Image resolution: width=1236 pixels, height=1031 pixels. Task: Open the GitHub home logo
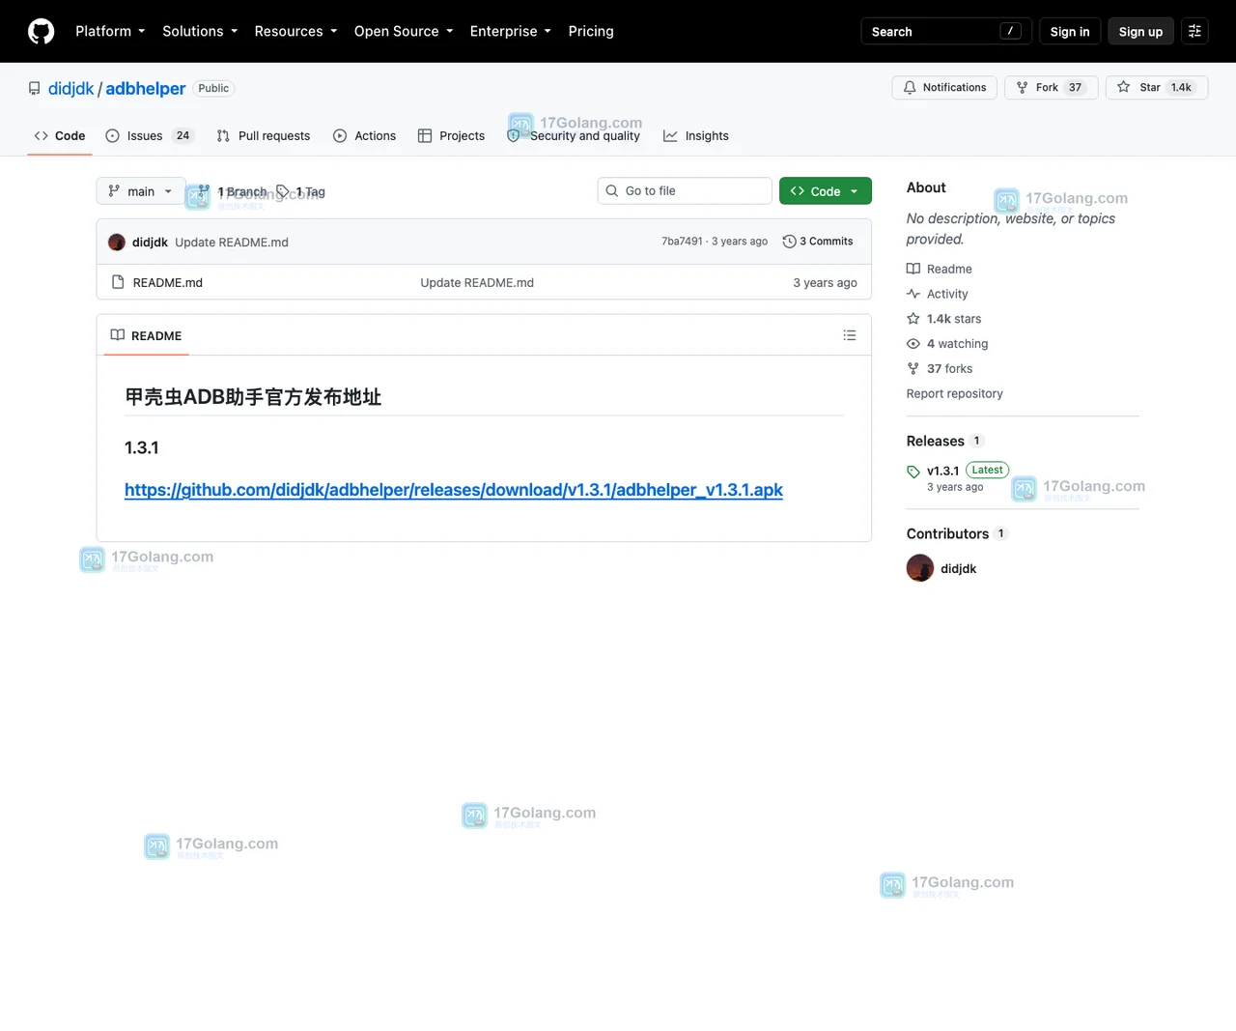pyautogui.click(x=42, y=31)
